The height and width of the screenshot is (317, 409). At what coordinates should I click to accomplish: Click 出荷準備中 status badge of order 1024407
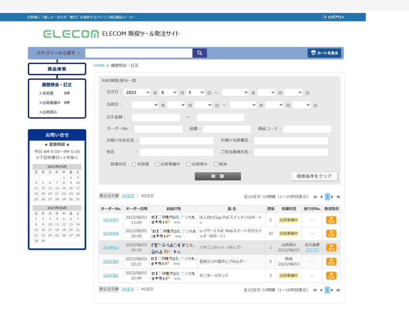tap(288, 220)
